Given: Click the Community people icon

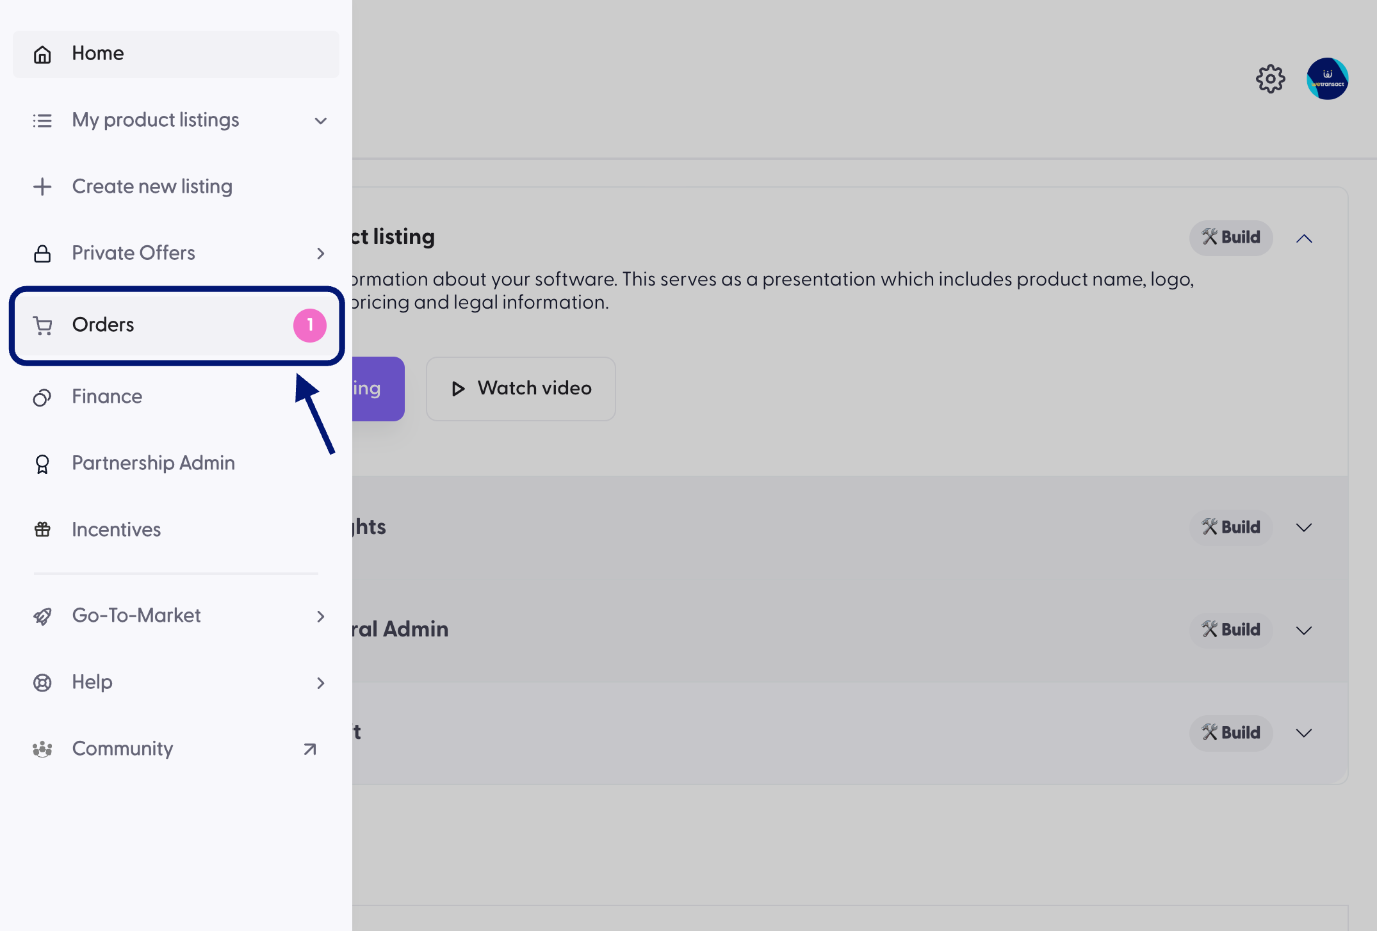Looking at the screenshot, I should click(42, 749).
